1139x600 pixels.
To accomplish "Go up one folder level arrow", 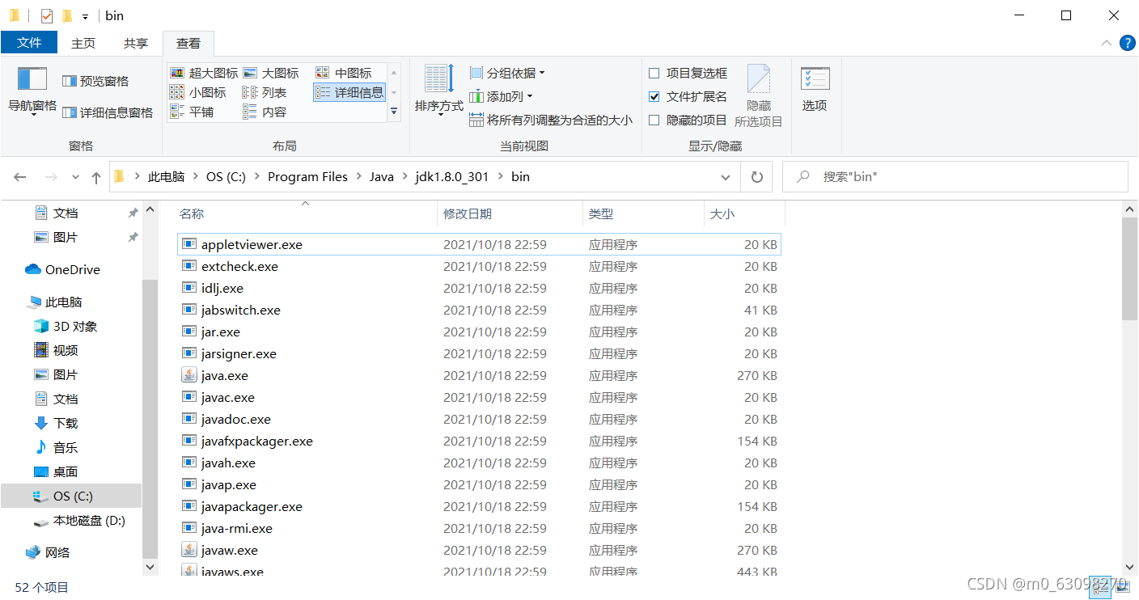I will (x=96, y=177).
